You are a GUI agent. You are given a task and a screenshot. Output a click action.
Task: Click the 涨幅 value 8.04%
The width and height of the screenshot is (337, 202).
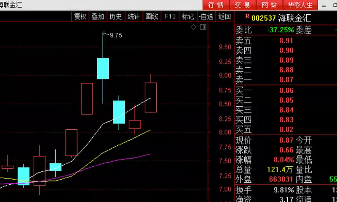pos(284,160)
